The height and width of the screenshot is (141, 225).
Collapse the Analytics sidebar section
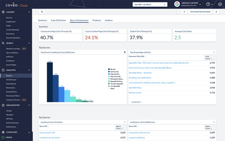[29, 70]
